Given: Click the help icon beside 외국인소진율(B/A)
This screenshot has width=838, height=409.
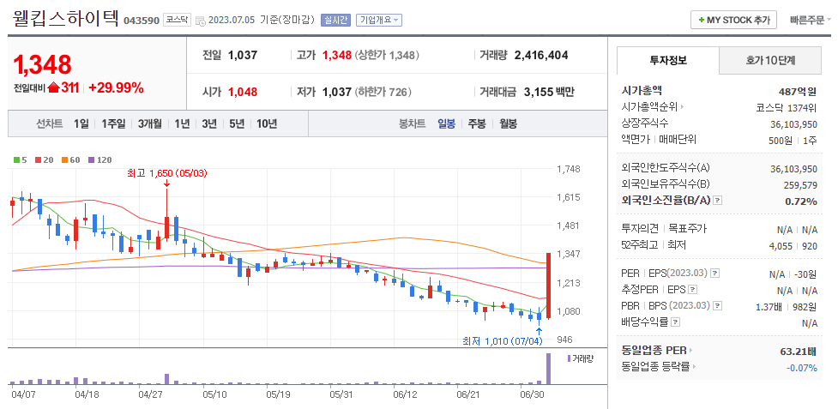Looking at the screenshot, I should (718, 201).
